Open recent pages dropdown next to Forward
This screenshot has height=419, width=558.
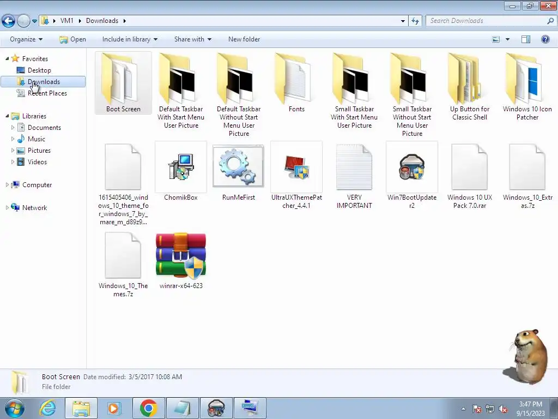pyautogui.click(x=34, y=21)
